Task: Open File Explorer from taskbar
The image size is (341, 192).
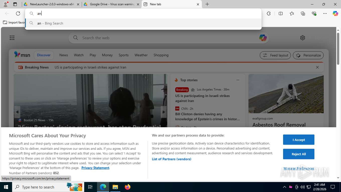Action: (x=115, y=187)
